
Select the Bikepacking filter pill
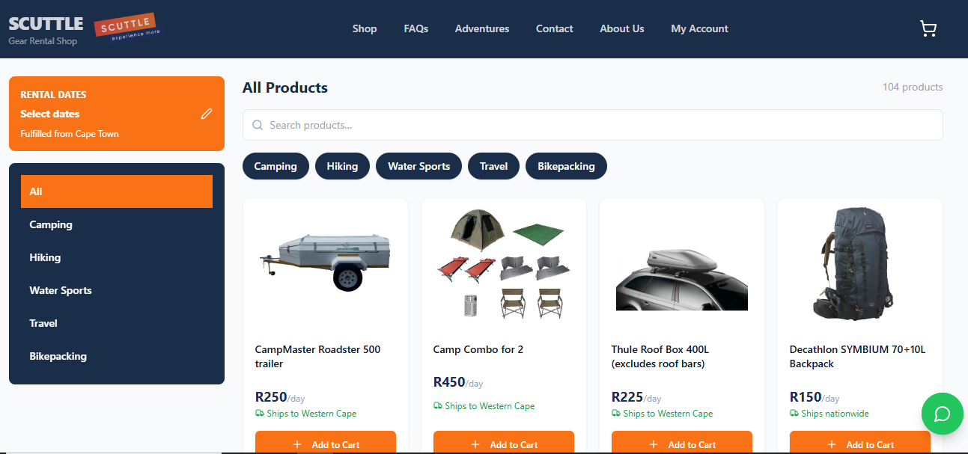coord(566,166)
